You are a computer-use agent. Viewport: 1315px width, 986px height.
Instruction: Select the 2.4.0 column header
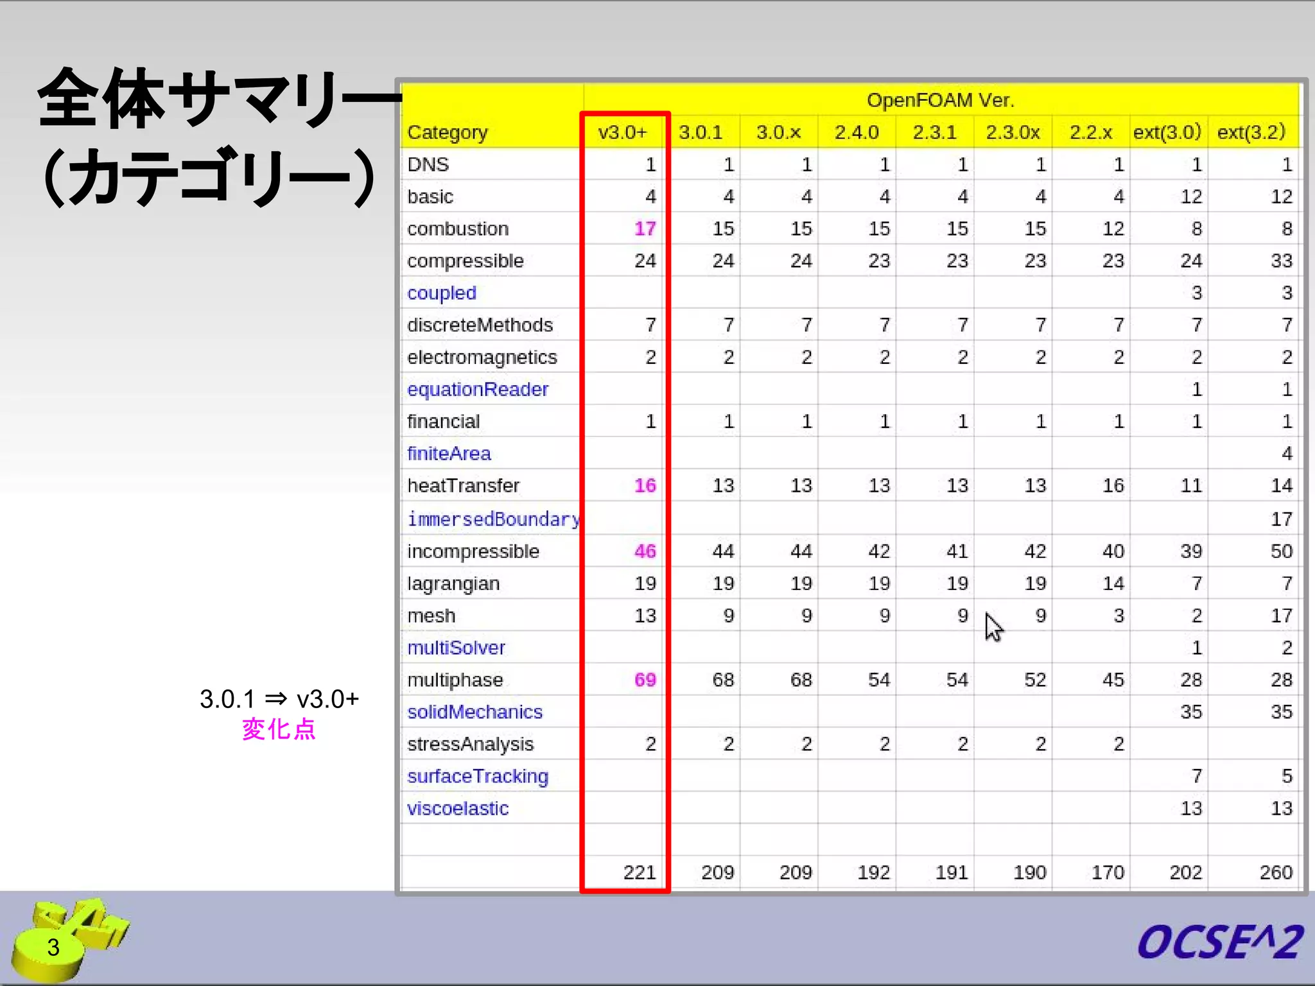pos(857,132)
